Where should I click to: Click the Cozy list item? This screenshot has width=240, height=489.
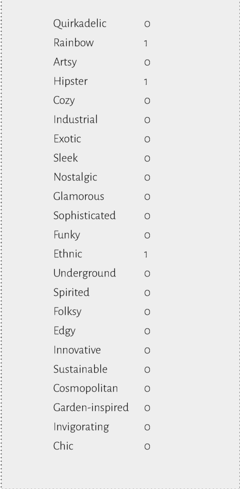64,101
